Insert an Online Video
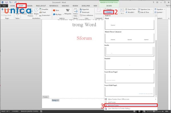The width and height of the screenshot is (171, 113). 75,13
